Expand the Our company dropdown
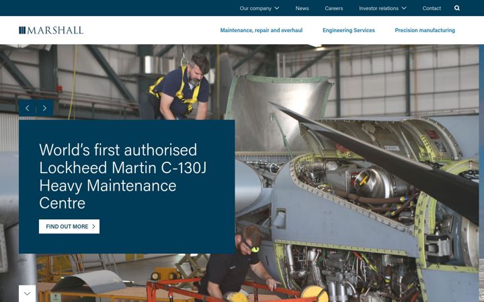484x302 pixels. point(259,8)
